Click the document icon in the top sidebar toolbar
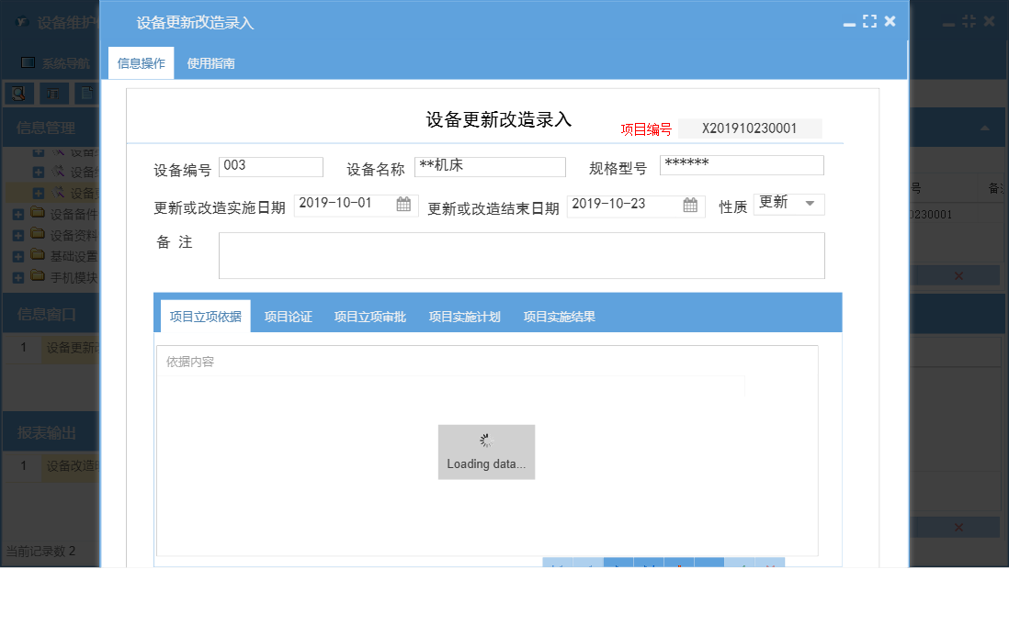 click(87, 93)
